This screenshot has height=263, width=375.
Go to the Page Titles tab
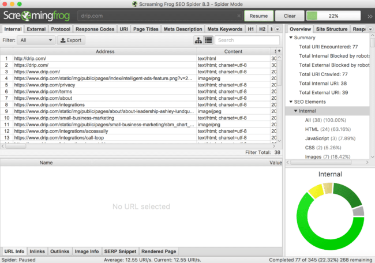point(146,29)
